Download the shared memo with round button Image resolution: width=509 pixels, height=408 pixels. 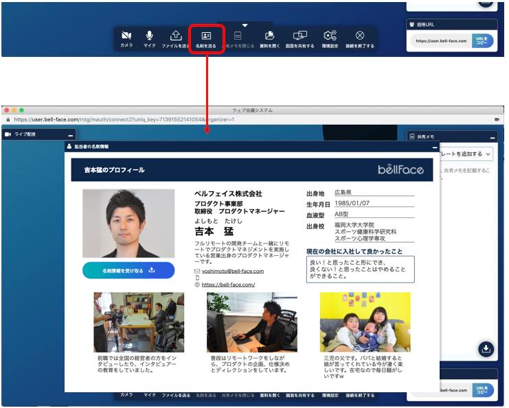486,349
